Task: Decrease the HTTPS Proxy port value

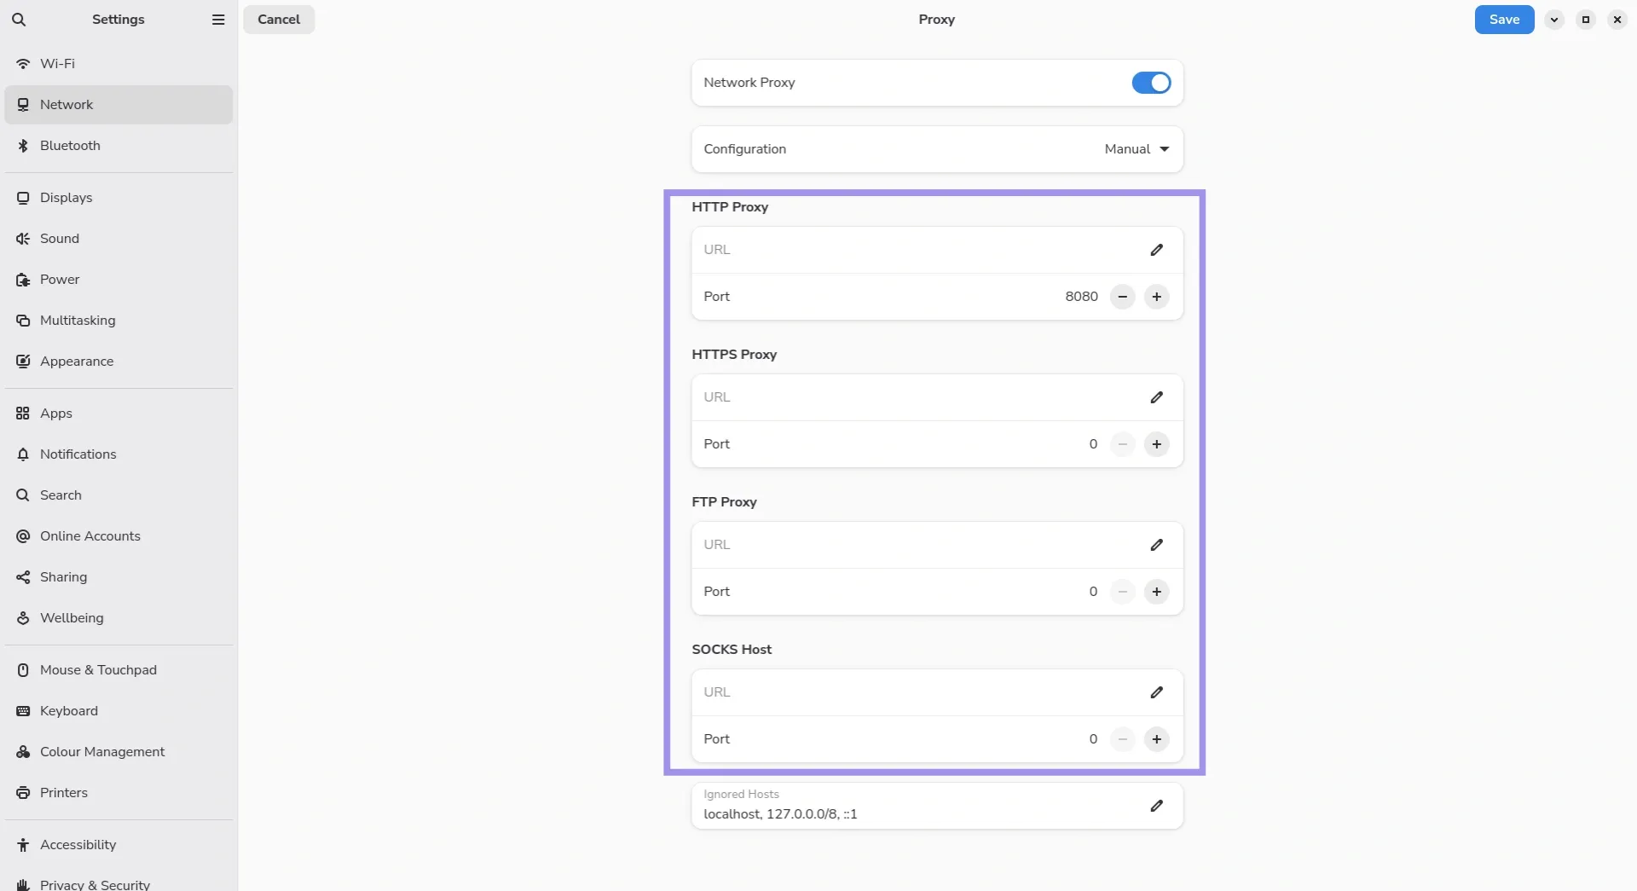Action: pos(1122,444)
